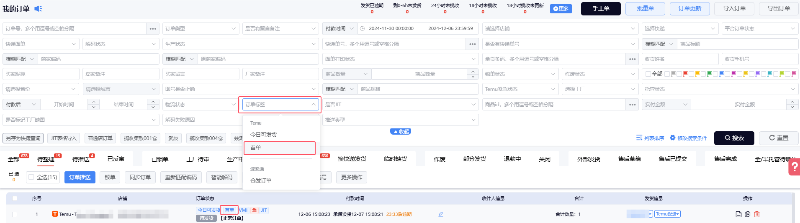Click the clock icon in the date range
This screenshot has height=223, width=800.
(x=362, y=29)
